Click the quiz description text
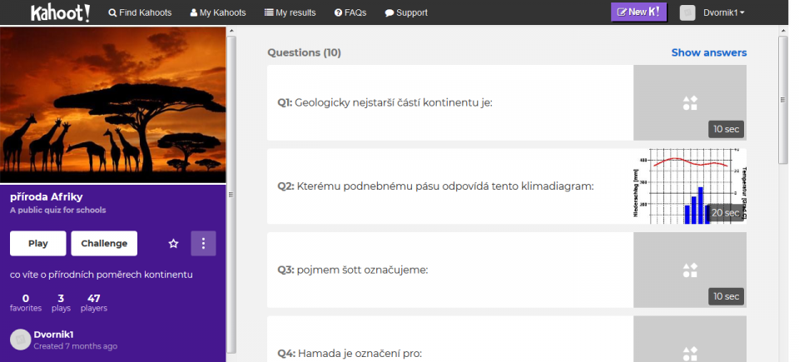 pos(102,275)
